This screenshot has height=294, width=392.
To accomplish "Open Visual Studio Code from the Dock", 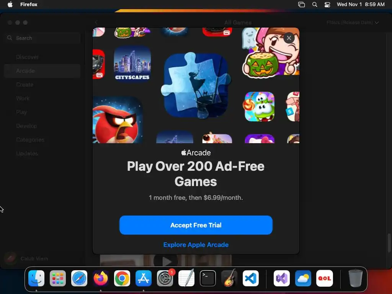I will pyautogui.click(x=251, y=278).
